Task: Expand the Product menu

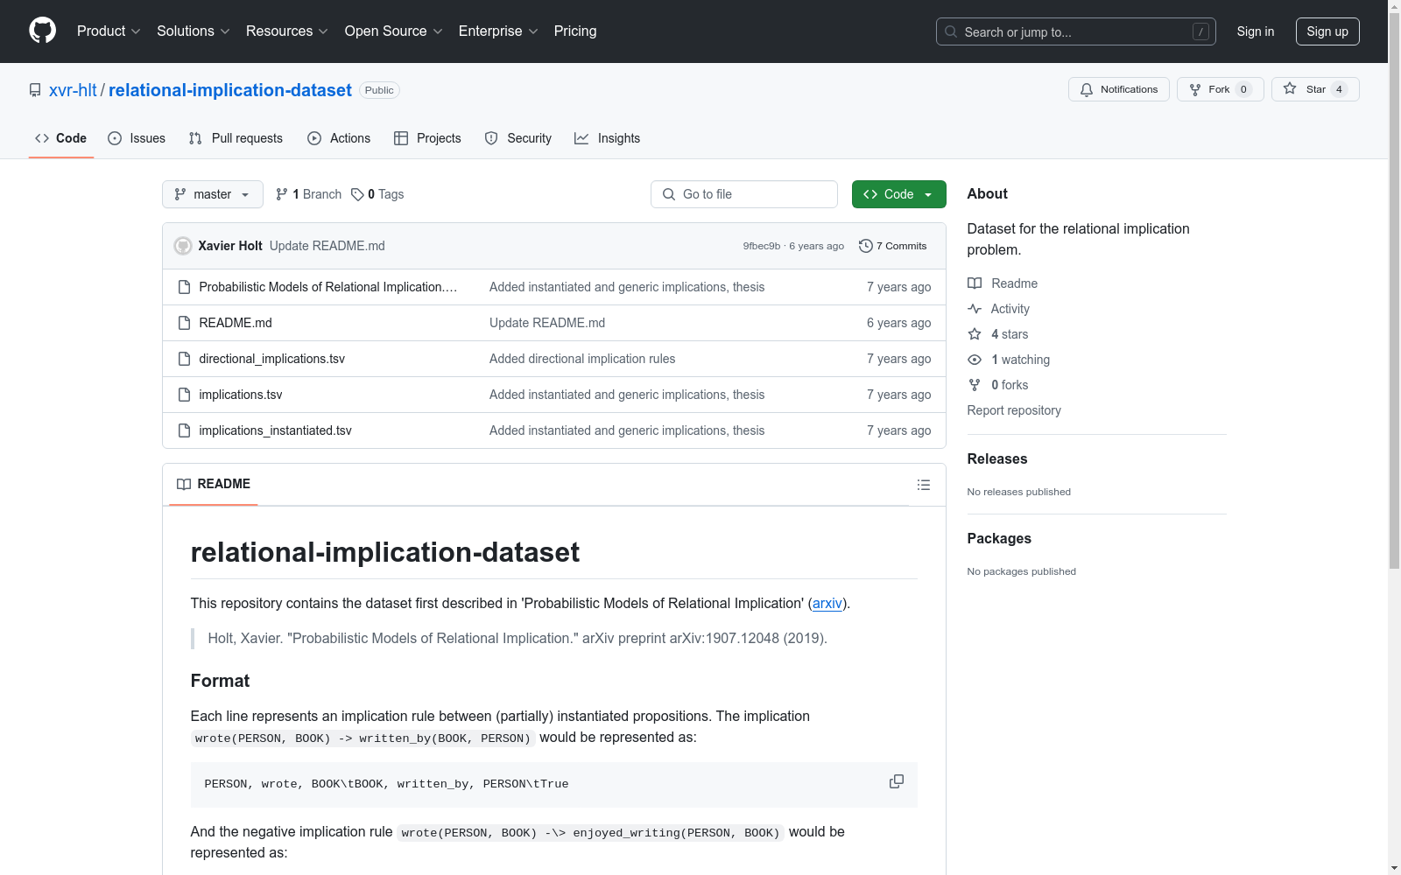Action: pos(109,31)
